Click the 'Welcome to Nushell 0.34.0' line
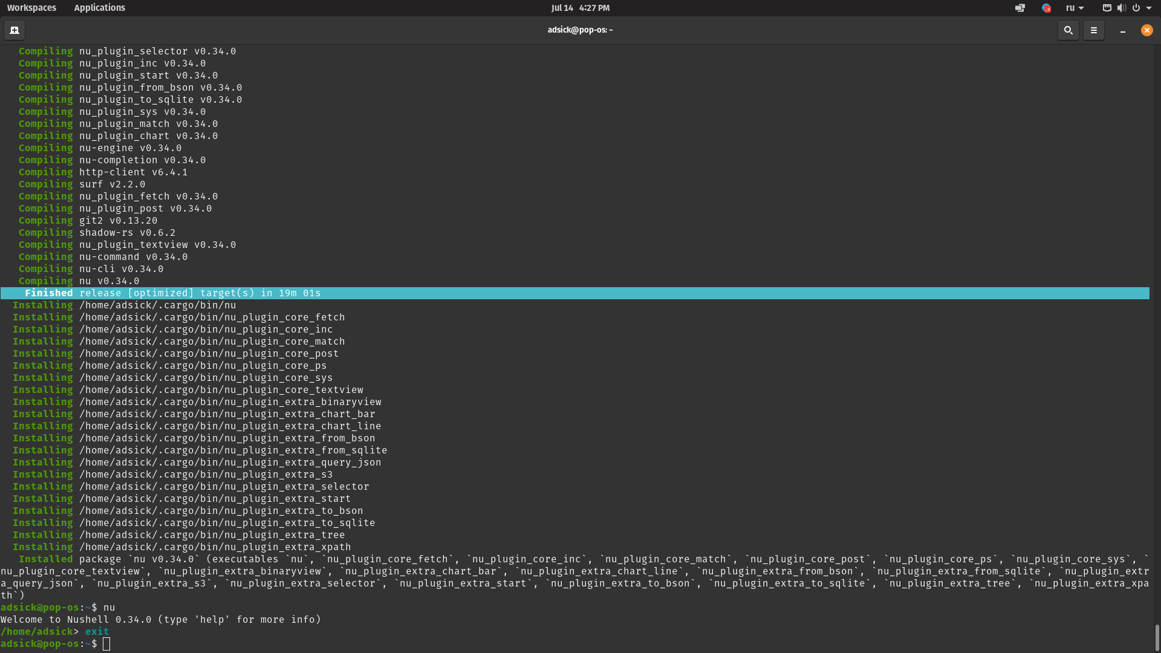The height and width of the screenshot is (653, 1161). click(x=161, y=620)
